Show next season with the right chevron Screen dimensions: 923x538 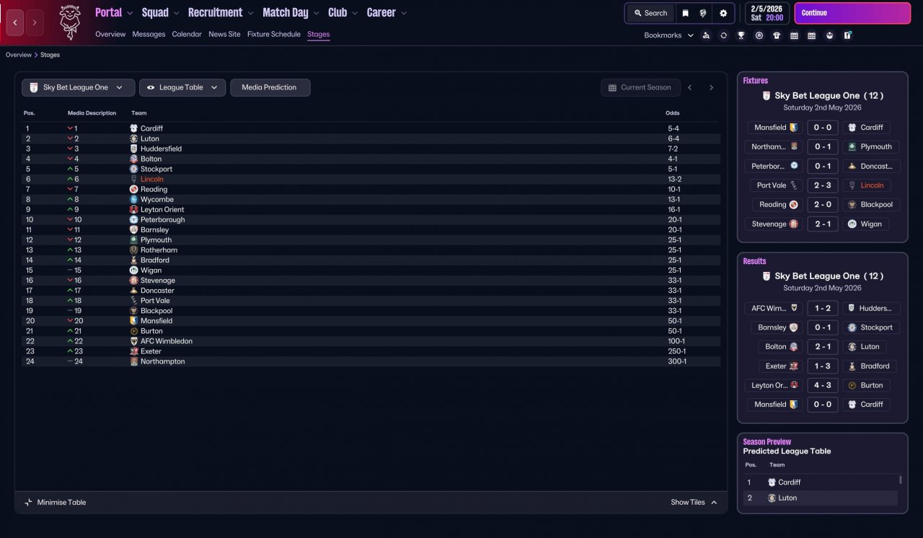711,87
